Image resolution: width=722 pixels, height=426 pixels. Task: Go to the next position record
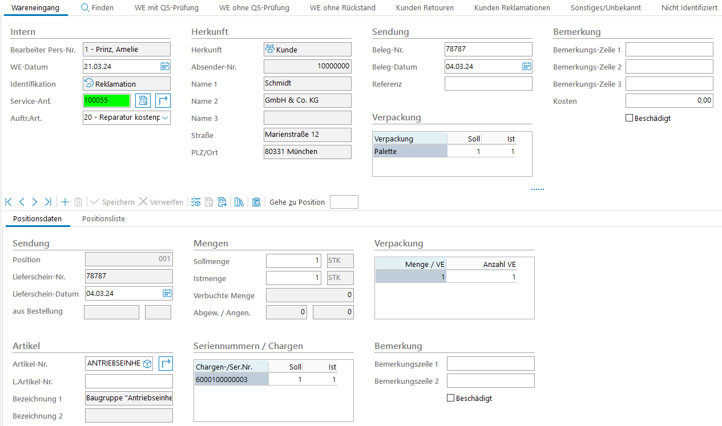(x=35, y=202)
